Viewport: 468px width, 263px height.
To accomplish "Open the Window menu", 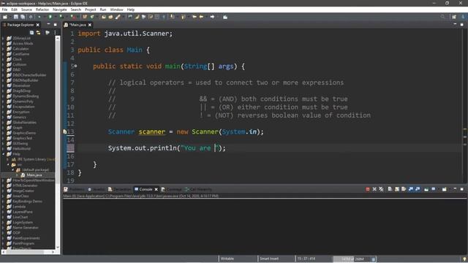I will tap(116, 9).
